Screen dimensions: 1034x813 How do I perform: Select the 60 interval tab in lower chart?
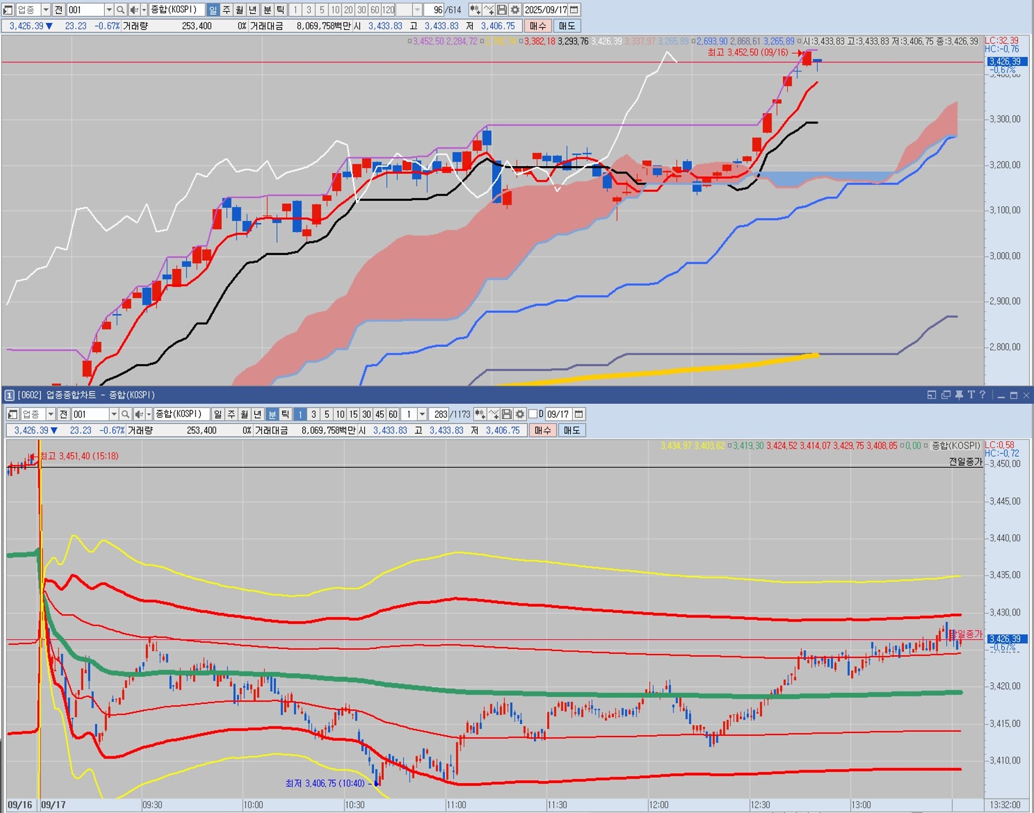[x=393, y=414]
